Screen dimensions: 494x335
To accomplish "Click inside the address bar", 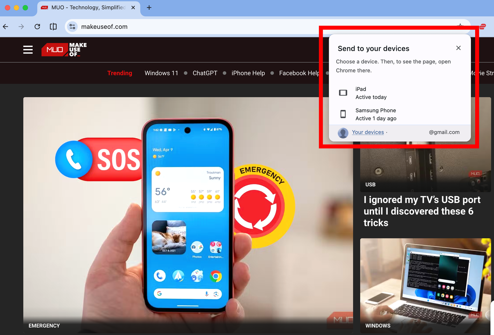I will pos(180,27).
